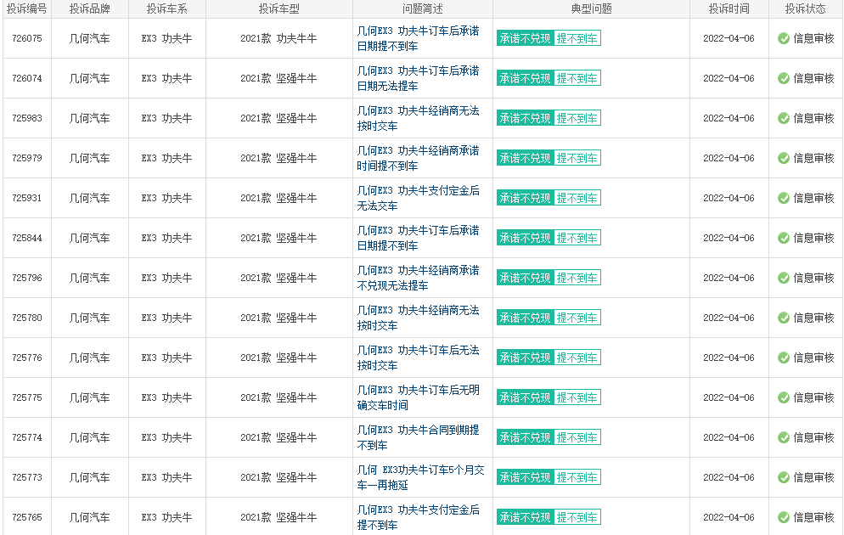This screenshot has width=844, height=535.
Task: Click 提不到车 tag in row 725983
Action: [x=577, y=118]
